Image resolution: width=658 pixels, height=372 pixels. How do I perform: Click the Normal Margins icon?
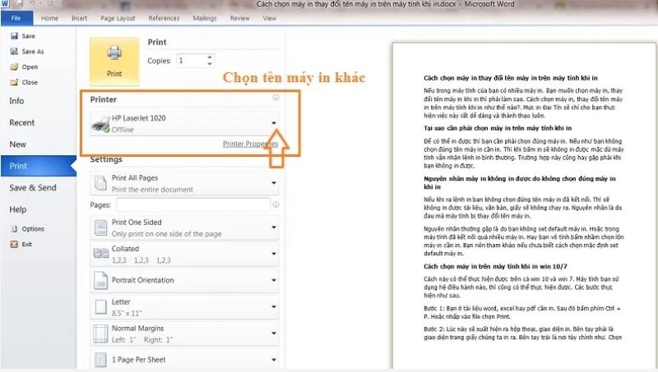(x=100, y=333)
